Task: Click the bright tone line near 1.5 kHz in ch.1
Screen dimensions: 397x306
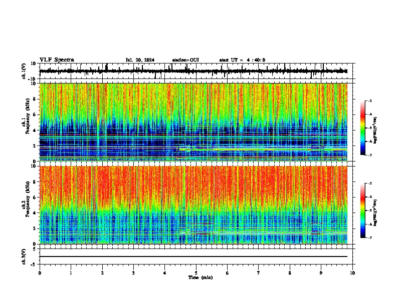Action: pyautogui.click(x=263, y=149)
